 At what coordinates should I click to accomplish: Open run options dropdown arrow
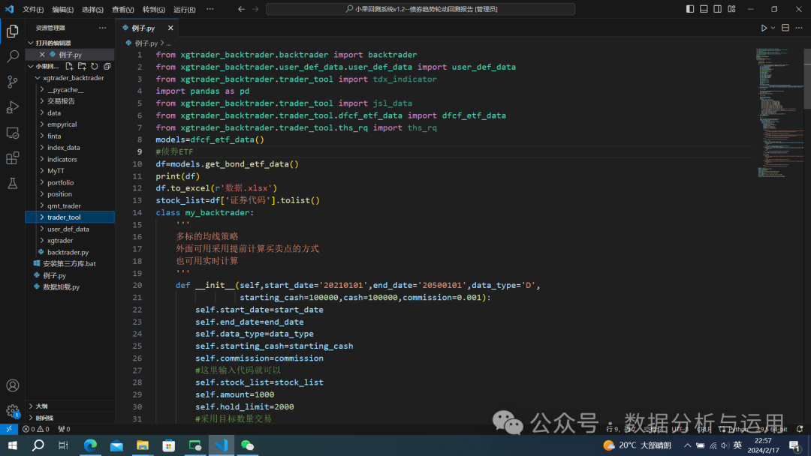pos(773,28)
